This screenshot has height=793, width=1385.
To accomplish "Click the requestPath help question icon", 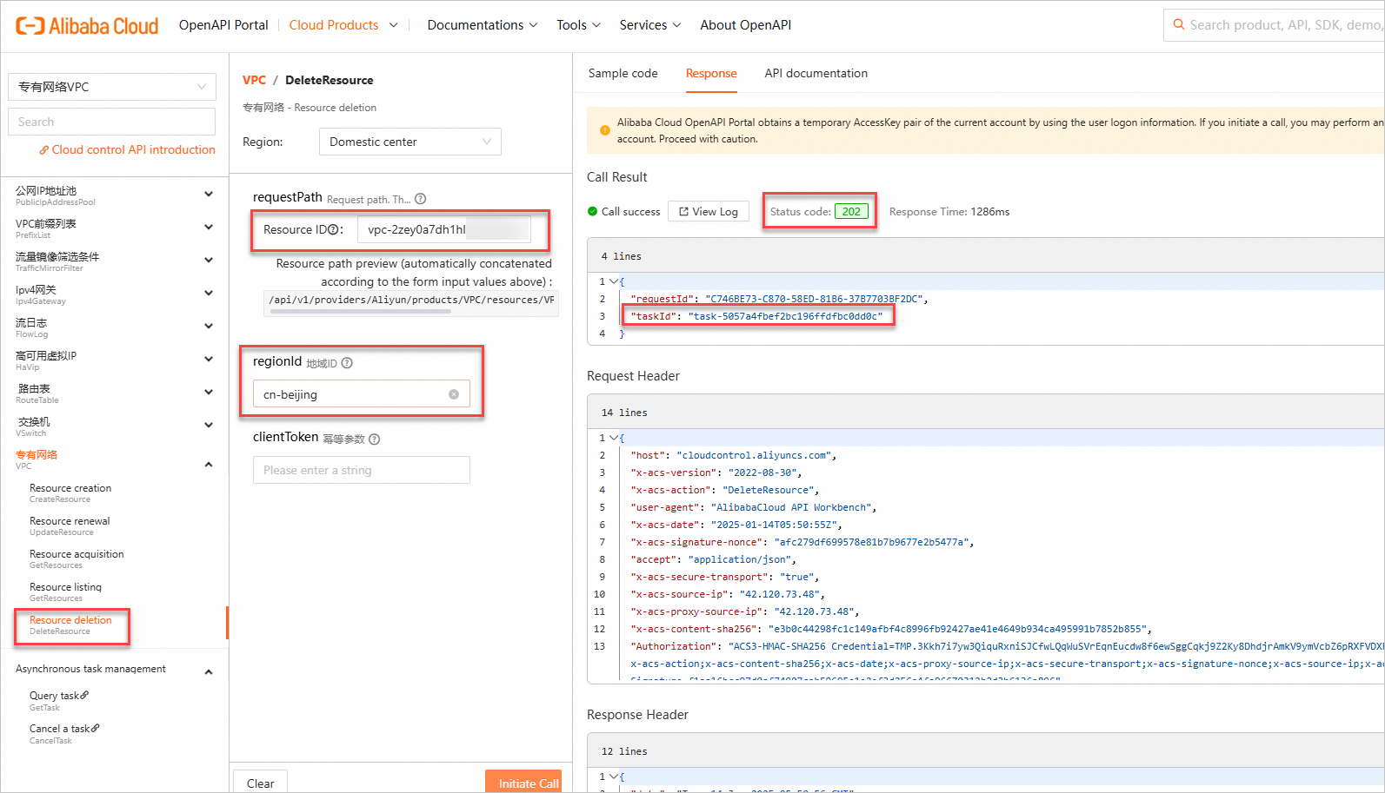I will (x=421, y=199).
